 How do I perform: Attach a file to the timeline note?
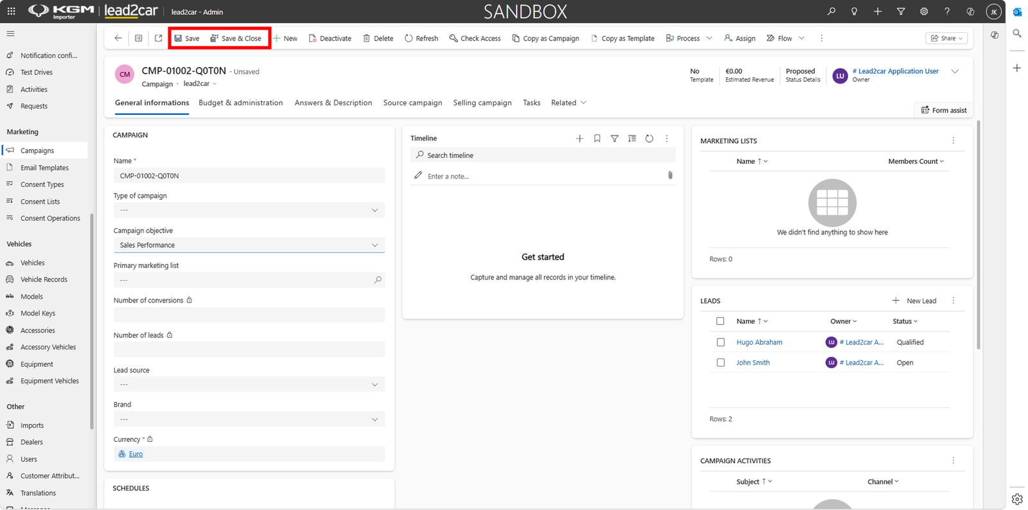670,175
